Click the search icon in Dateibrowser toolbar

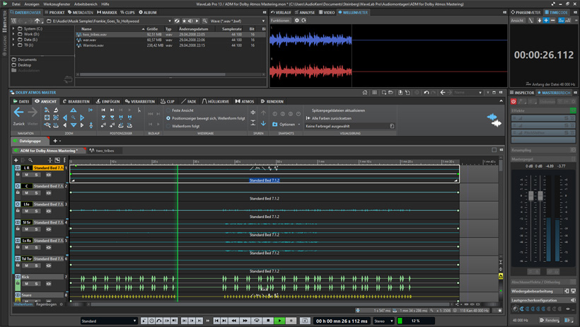click(204, 21)
